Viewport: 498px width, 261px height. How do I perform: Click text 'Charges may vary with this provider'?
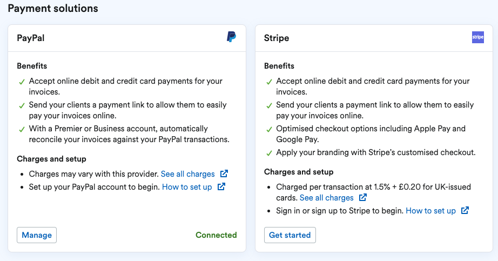93,174
